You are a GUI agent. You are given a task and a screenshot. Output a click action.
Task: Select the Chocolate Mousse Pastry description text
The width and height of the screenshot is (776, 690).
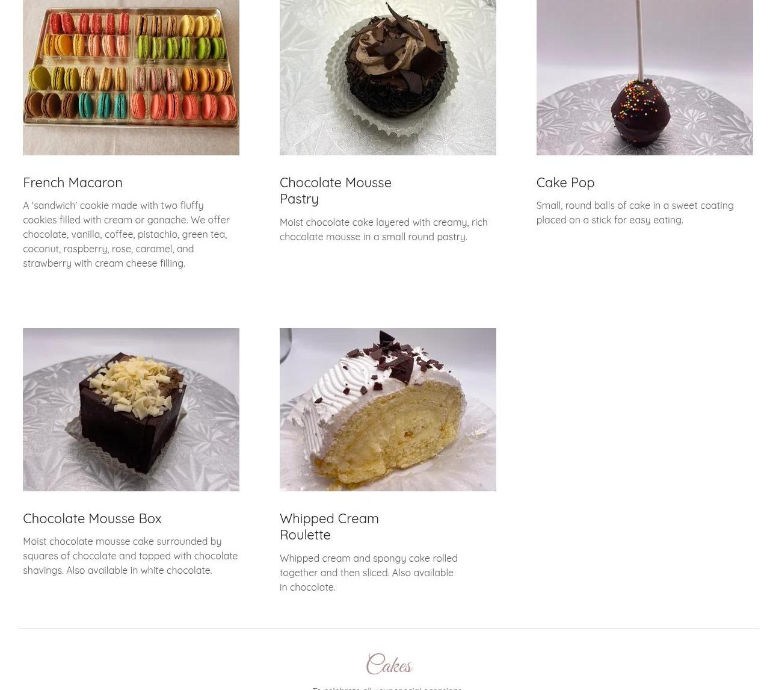click(x=384, y=229)
